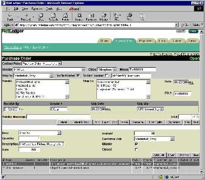The height and width of the screenshot is (180, 205).
Task: Click into the Memo input field
Action: click(142, 70)
